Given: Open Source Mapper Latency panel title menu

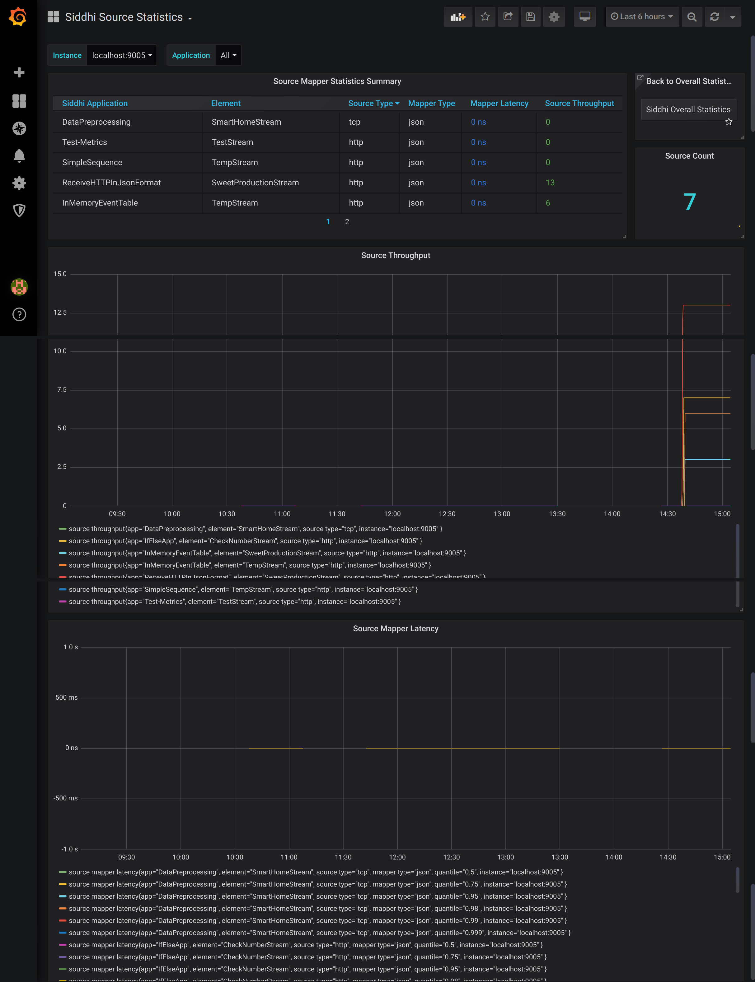Looking at the screenshot, I should pos(396,629).
